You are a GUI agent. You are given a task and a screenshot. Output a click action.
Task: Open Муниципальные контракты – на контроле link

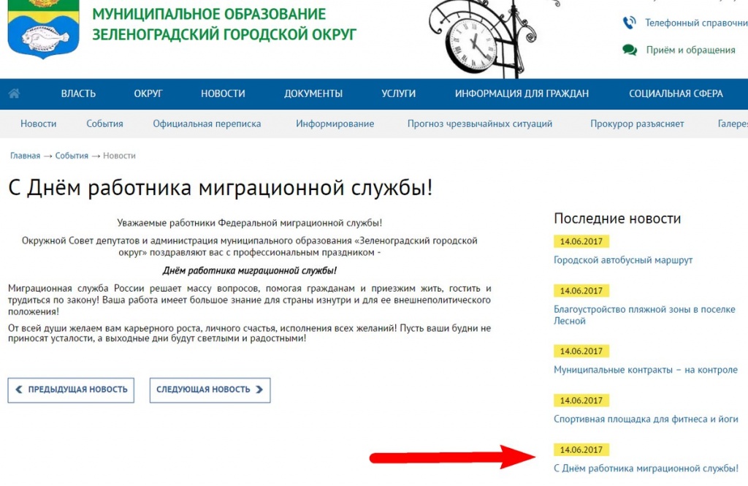point(646,370)
